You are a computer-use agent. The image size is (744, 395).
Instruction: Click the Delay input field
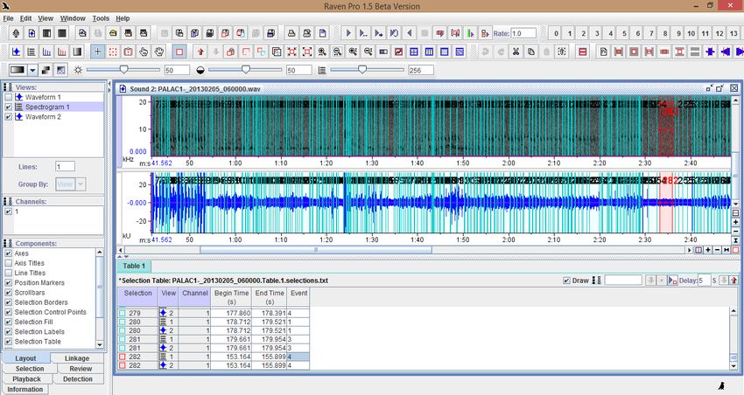pyautogui.click(x=704, y=281)
